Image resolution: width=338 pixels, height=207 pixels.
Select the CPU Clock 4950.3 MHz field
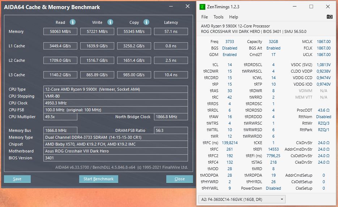coord(116,103)
